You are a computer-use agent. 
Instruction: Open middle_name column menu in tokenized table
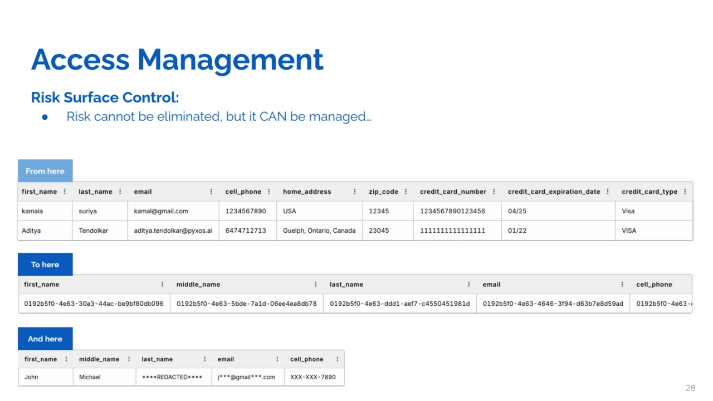pyautogui.click(x=315, y=285)
